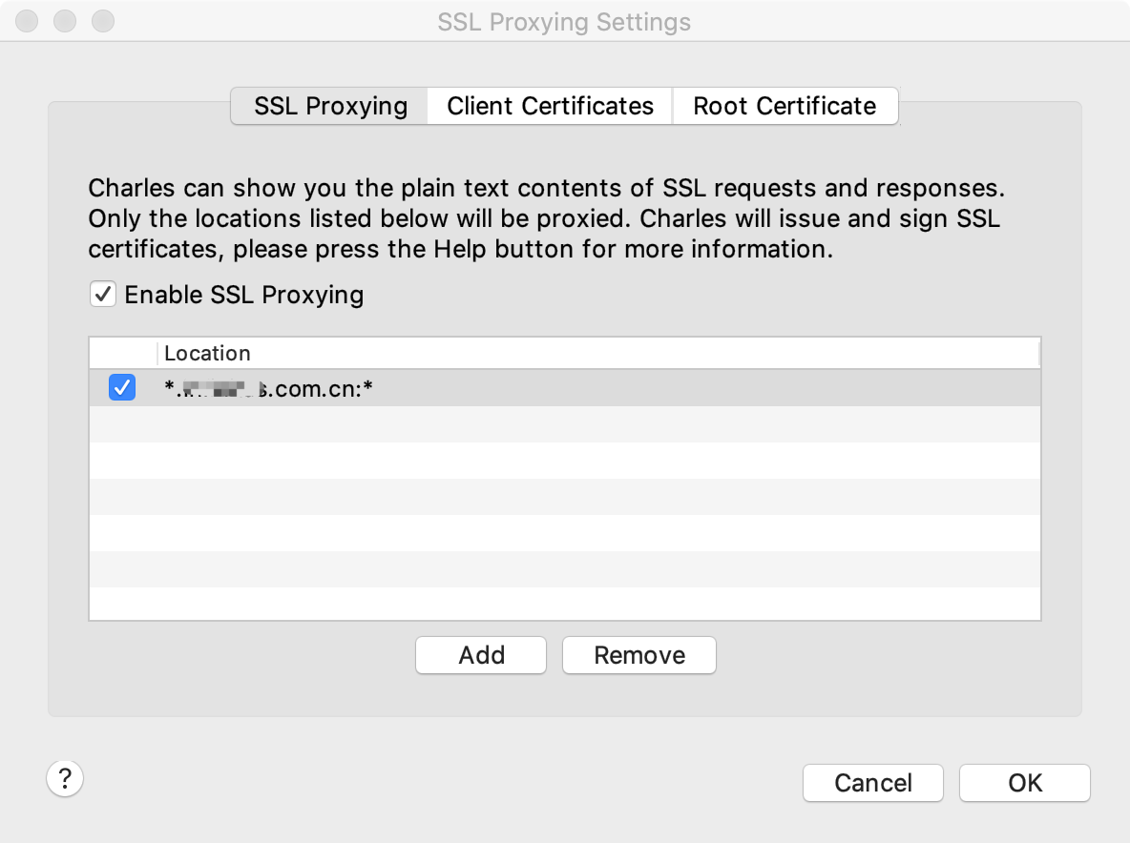Confirm settings with the OK button
Viewport: 1130px width, 843px height.
click(1024, 783)
